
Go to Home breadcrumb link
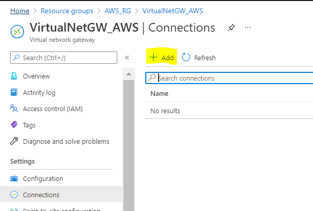click(x=19, y=10)
